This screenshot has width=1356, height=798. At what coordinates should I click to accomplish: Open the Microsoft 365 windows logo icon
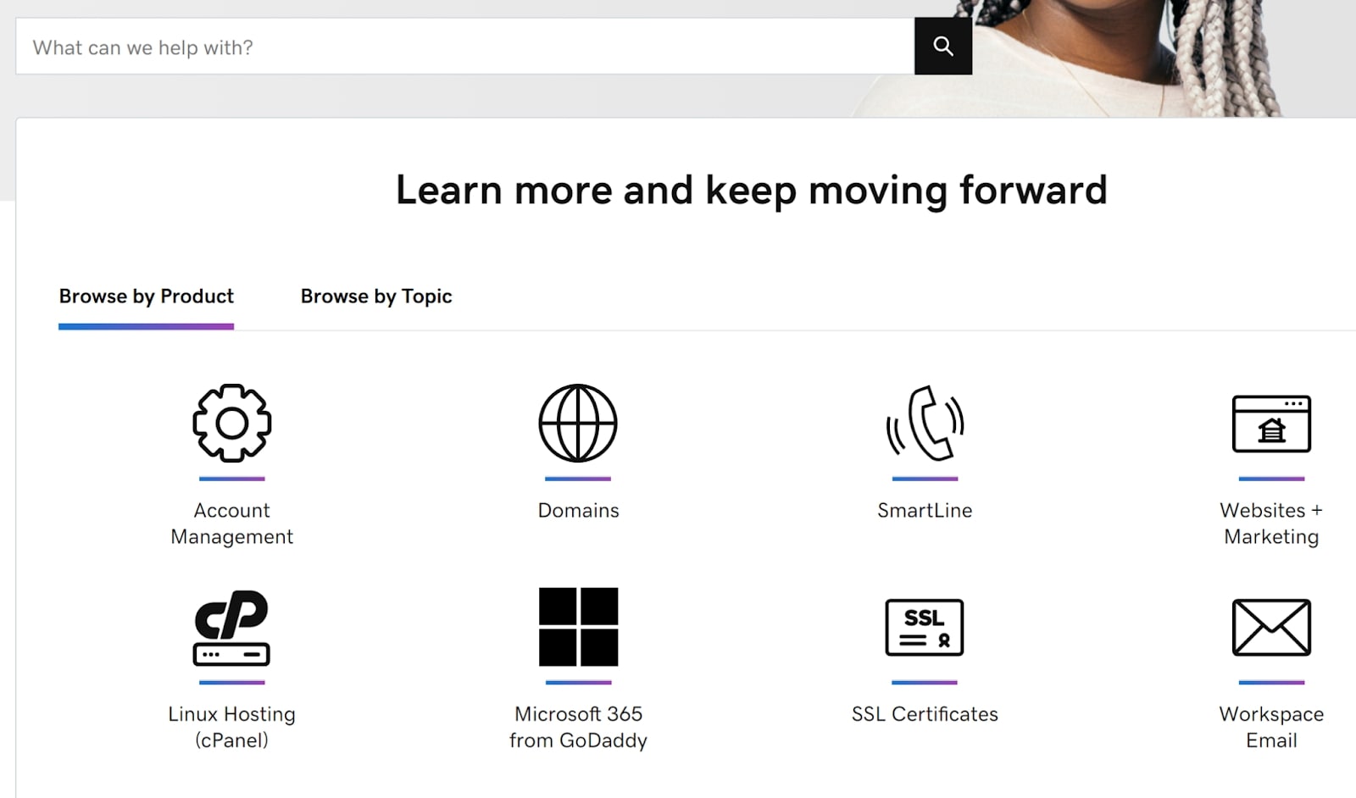(x=578, y=628)
